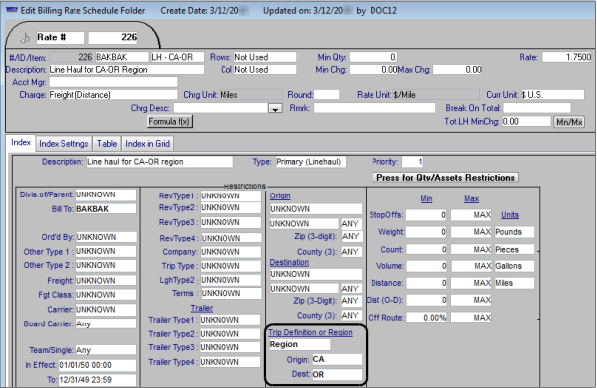The image size is (597, 388).
Task: Click the Terms field UNKNOWN
Action: pos(231,294)
